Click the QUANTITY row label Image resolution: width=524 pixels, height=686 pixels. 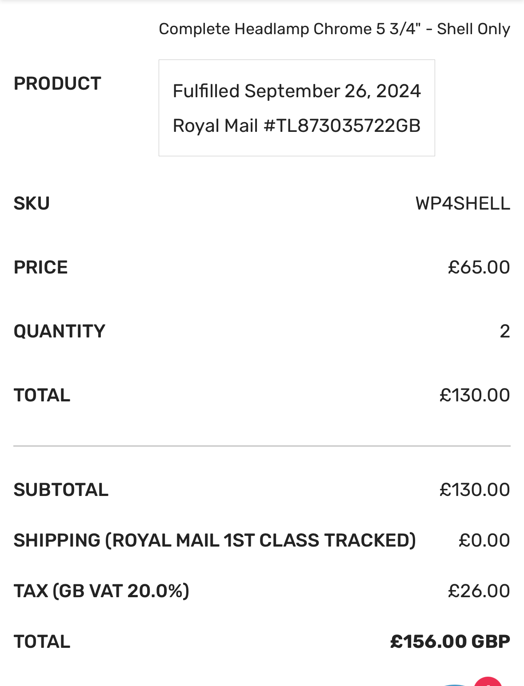tap(60, 331)
